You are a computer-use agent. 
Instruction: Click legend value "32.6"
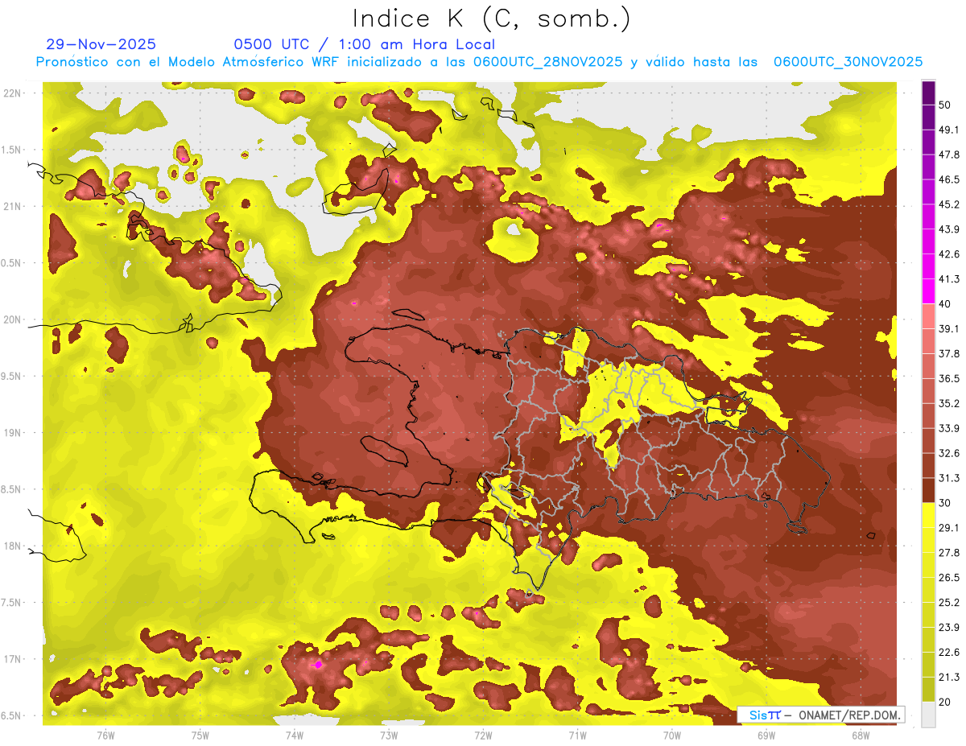coord(947,453)
